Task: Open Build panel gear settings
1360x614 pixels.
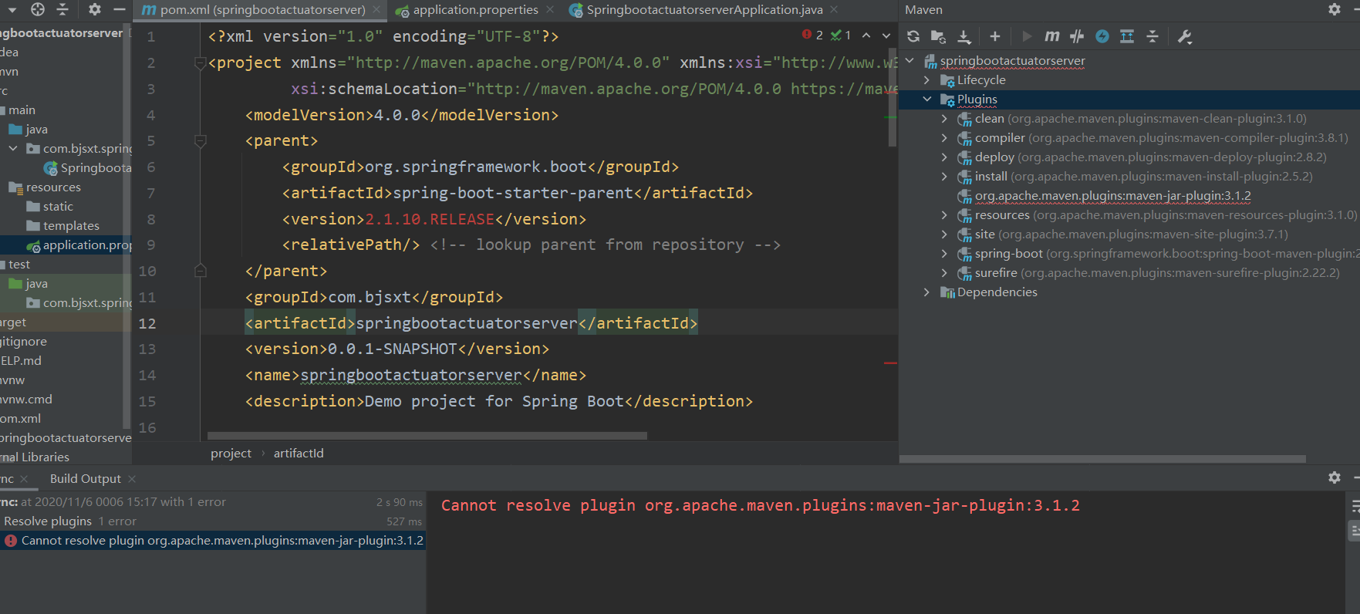Action: (1335, 477)
